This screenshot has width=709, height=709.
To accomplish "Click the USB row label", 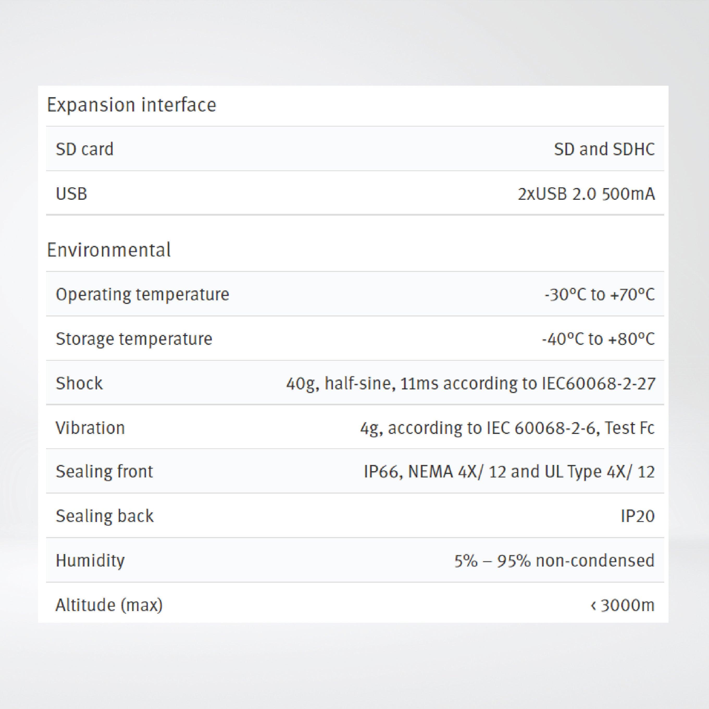I will 71,193.
